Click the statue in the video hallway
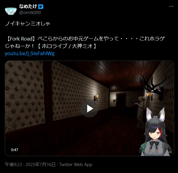Image resolution: width=178 pixels, height=173 pixels. (140, 112)
